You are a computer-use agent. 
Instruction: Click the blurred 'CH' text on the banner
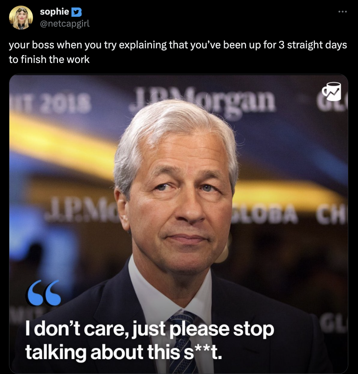331,214
